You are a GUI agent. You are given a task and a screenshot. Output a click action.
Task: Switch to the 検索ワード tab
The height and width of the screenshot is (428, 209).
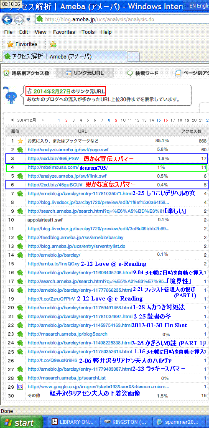(x=143, y=73)
